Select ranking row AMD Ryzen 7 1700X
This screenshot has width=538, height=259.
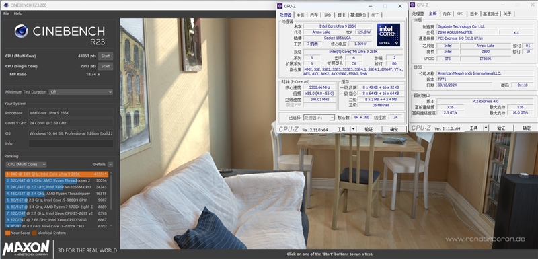(x=57, y=207)
